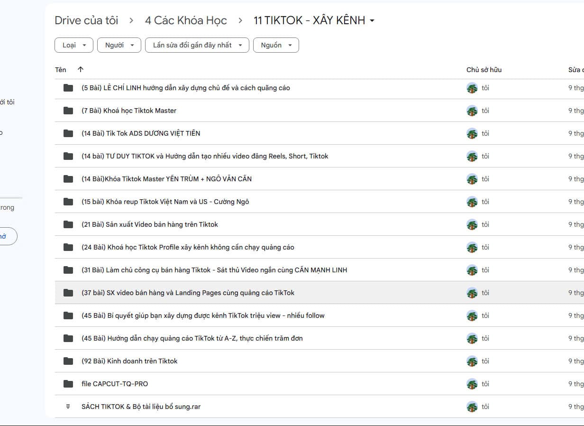Screen dimensions: 584x426
Task: Click owner avatar in file CAPCUT-TQ-PRO row
Action: [472, 384]
